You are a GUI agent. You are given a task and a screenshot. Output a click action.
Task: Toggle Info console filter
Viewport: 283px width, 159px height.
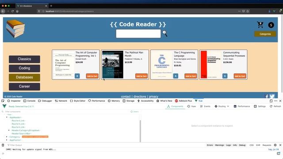tap(235, 145)
